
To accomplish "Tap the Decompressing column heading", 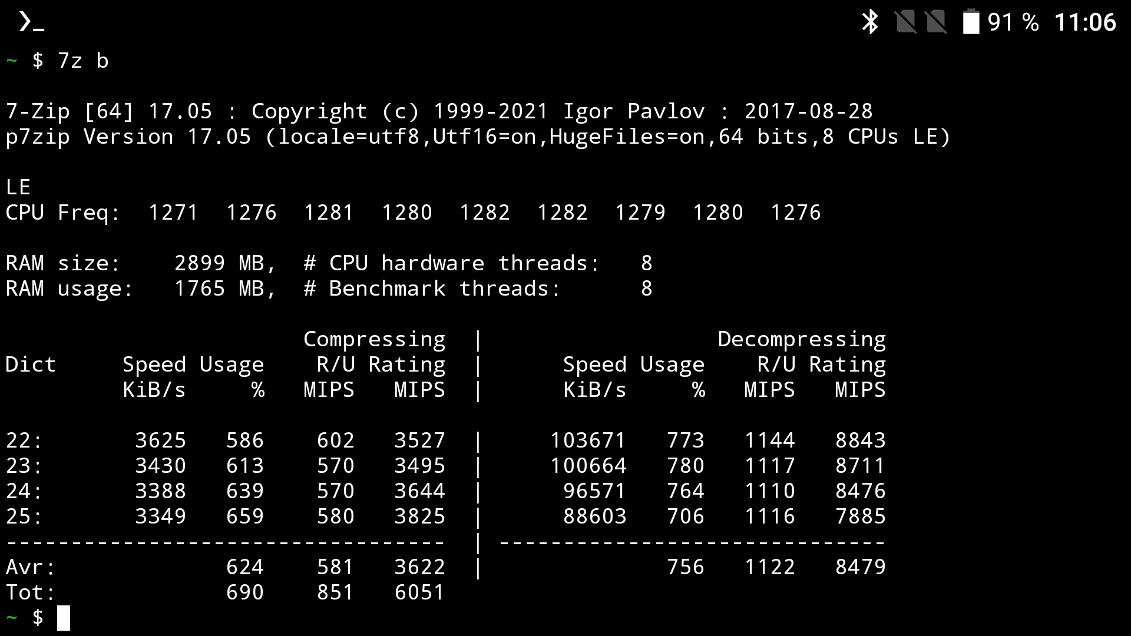I will 801,339.
